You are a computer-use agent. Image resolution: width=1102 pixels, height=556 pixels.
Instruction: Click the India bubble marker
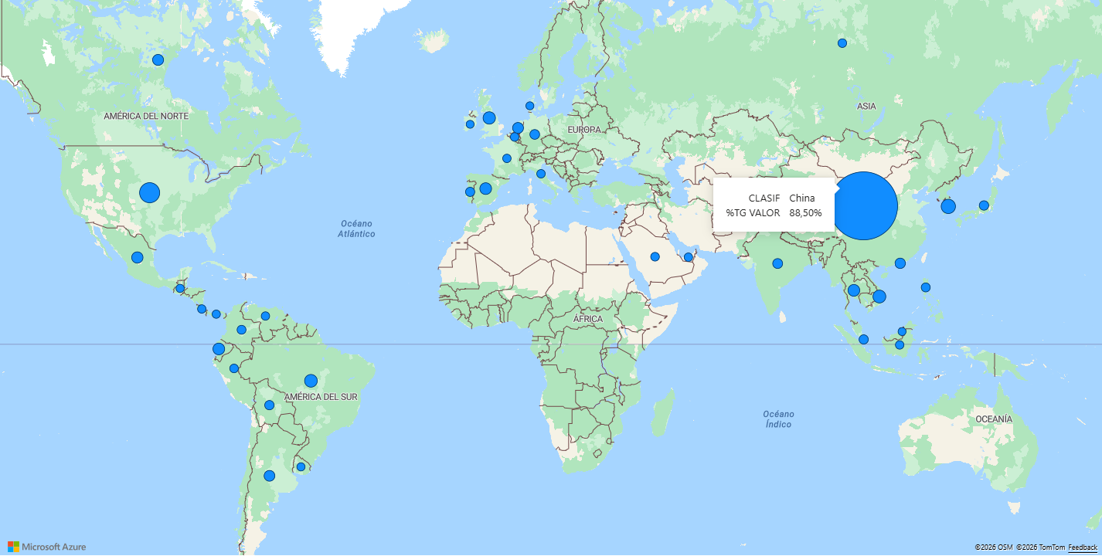777,263
